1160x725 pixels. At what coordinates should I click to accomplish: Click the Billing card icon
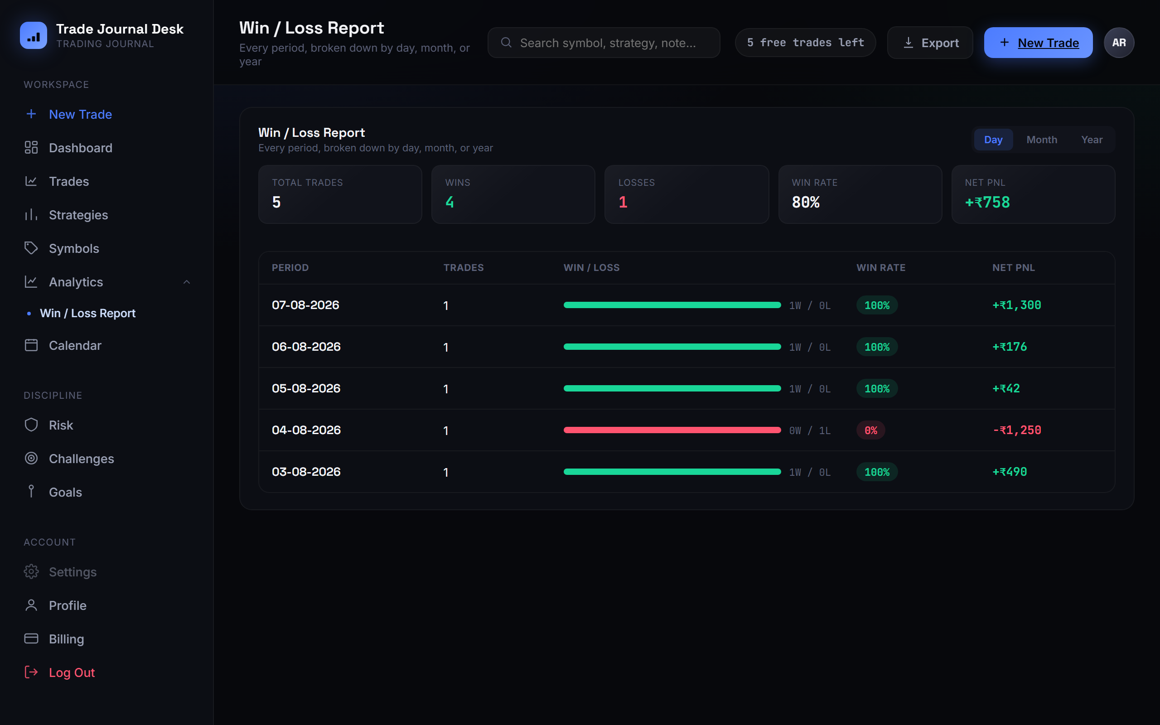[31, 639]
